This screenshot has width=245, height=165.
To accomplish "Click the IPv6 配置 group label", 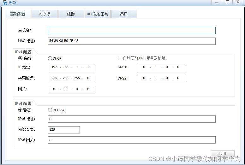I will coord(23,103).
